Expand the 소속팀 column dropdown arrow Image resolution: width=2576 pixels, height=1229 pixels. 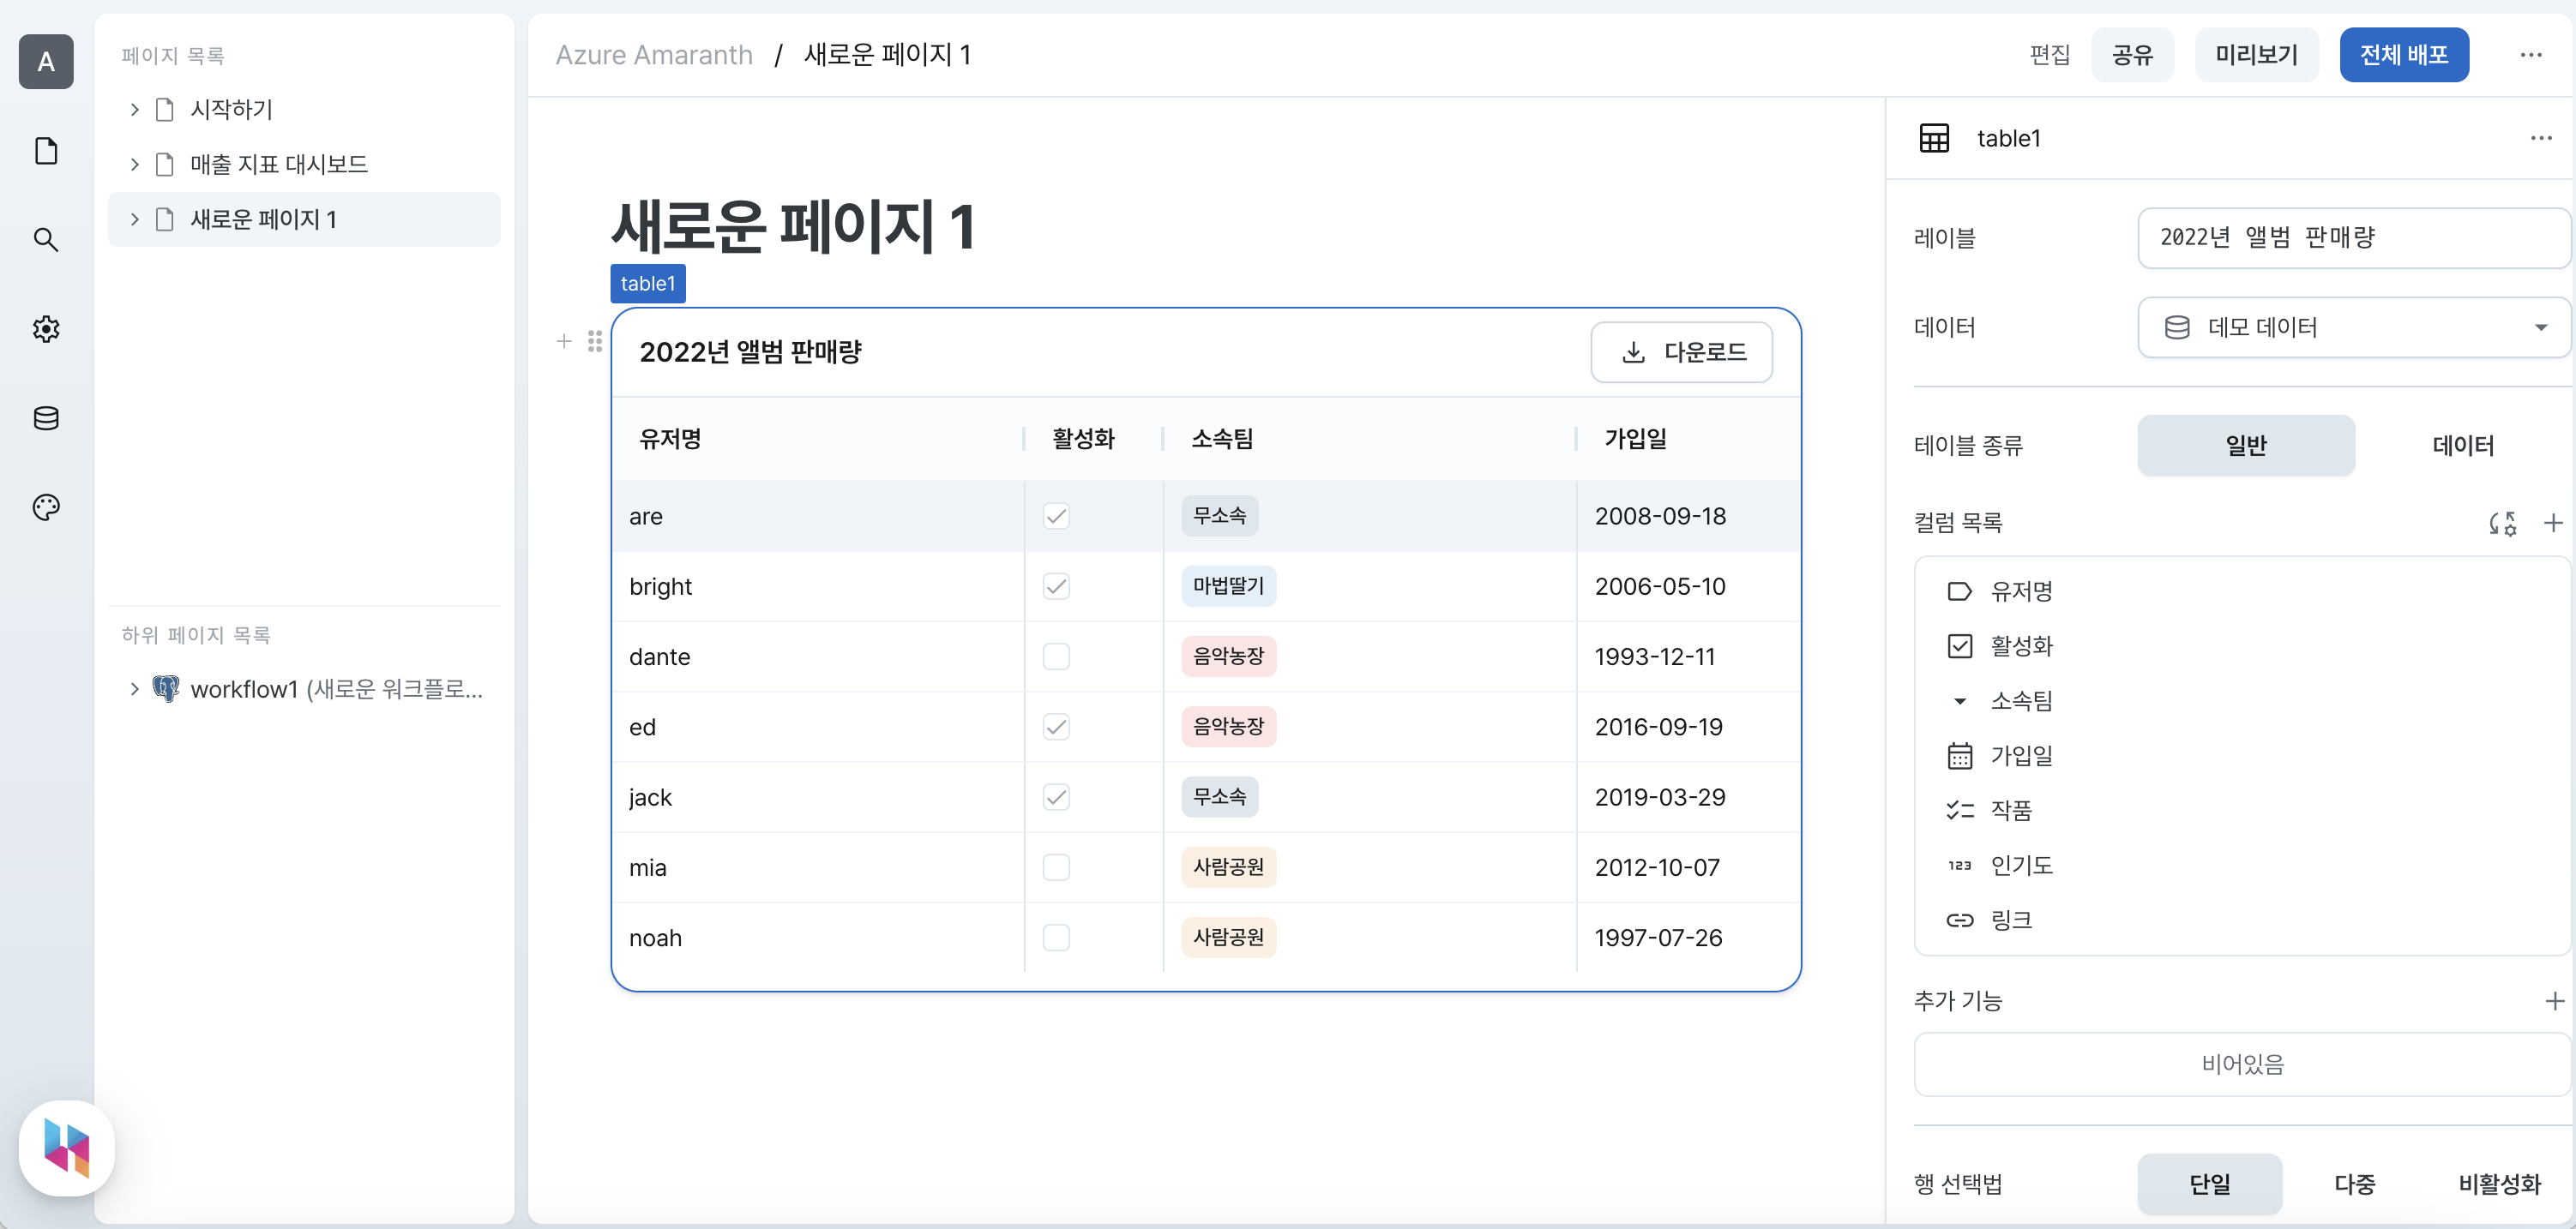(1959, 701)
